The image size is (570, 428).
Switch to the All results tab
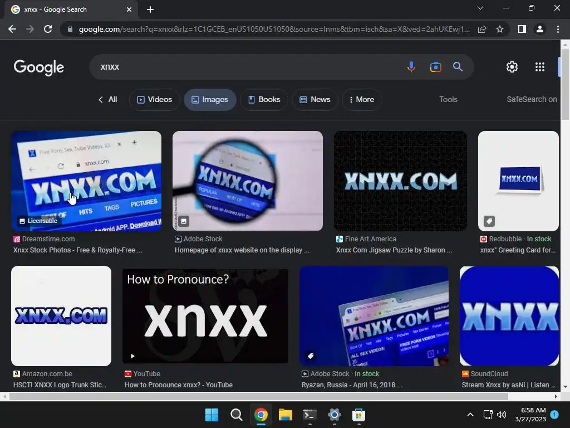[108, 99]
